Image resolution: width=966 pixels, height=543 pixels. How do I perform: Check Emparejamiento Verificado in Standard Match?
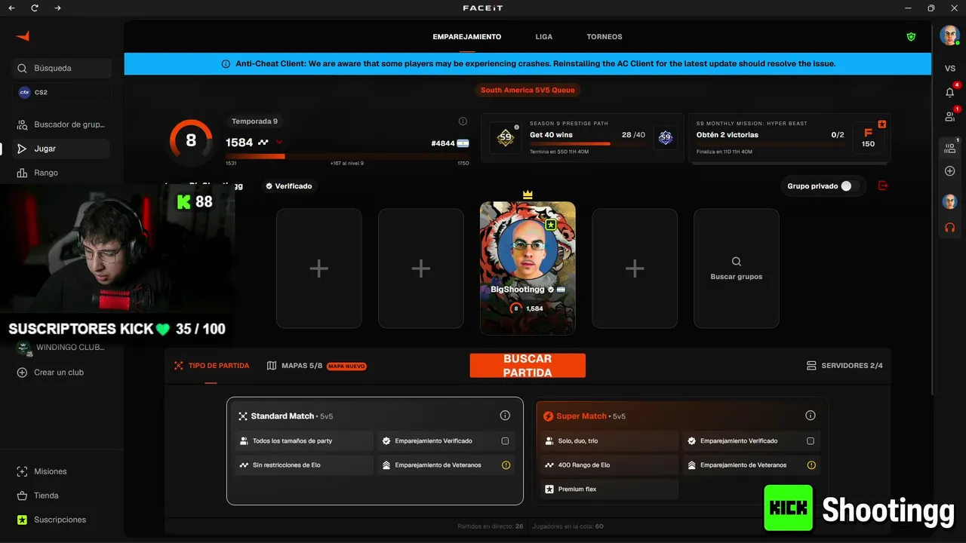click(x=505, y=441)
